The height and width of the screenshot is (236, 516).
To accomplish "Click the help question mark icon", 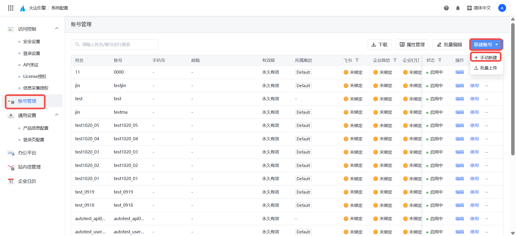I will (446, 8).
